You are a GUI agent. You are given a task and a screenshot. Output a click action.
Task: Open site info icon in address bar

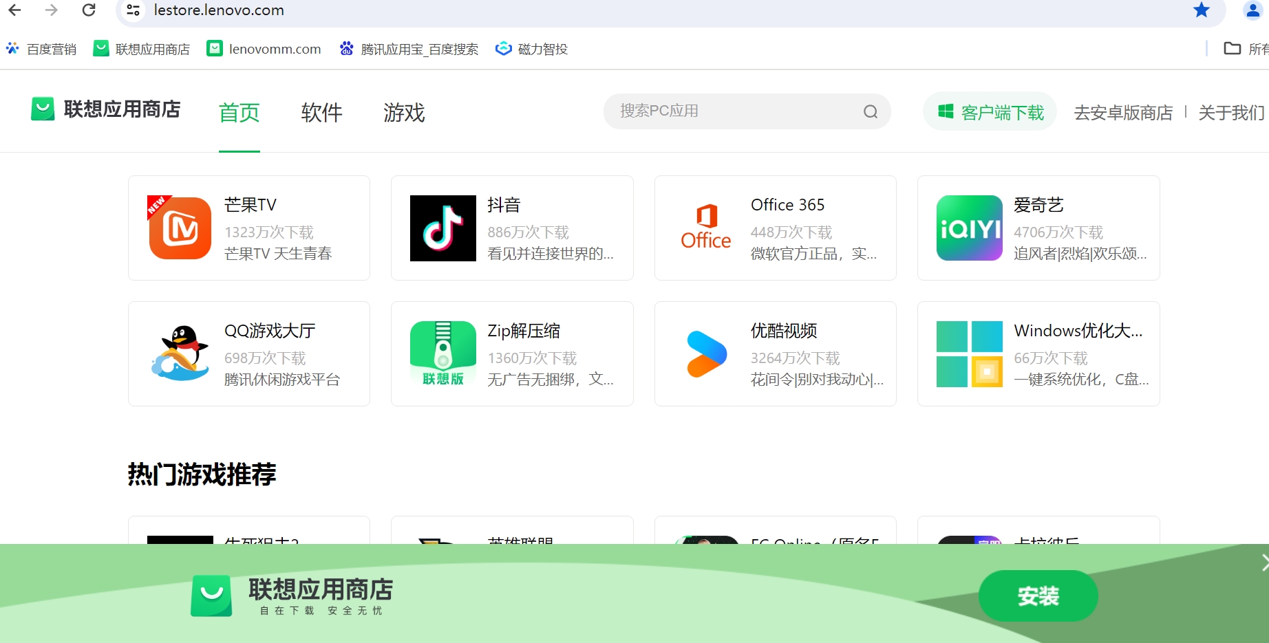[134, 10]
